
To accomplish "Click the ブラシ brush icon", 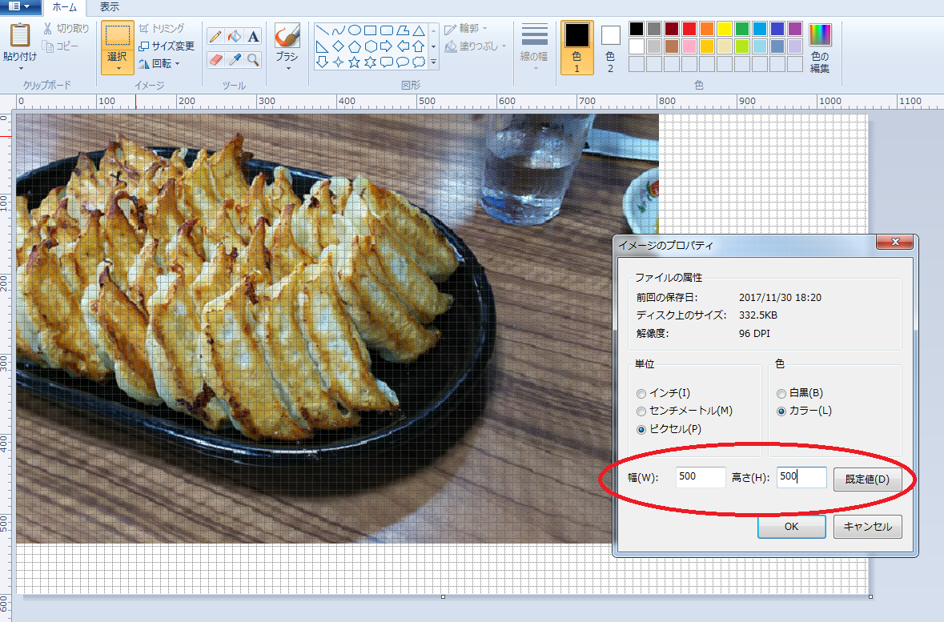I will pos(287,35).
